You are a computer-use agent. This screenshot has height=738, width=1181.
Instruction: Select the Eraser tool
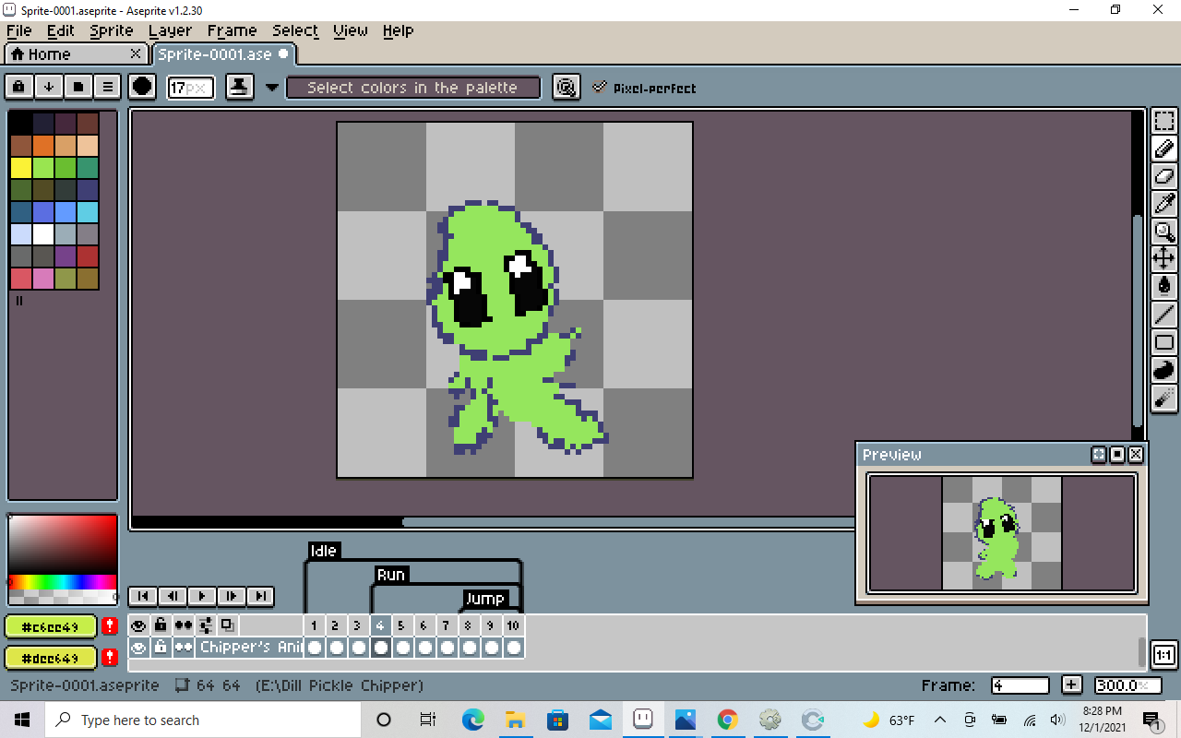click(1163, 176)
